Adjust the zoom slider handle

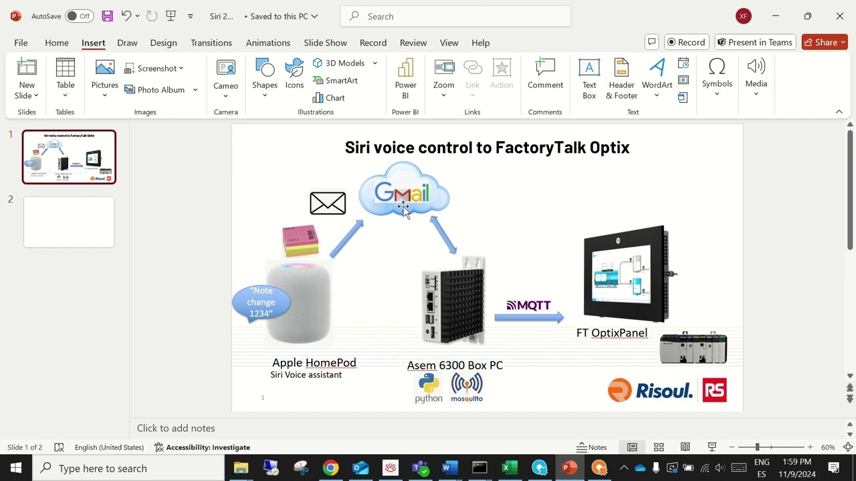coord(758,447)
